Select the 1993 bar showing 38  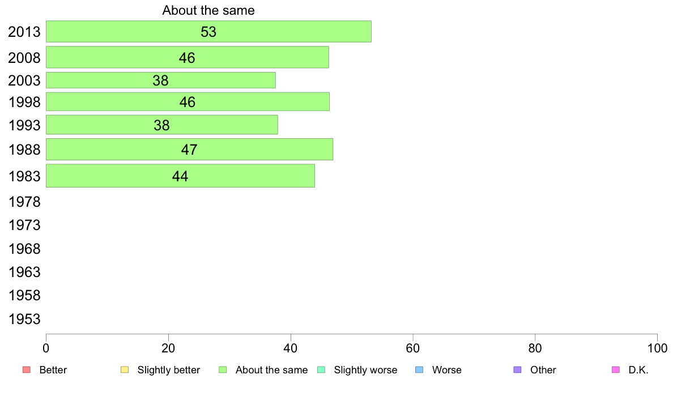(161, 125)
